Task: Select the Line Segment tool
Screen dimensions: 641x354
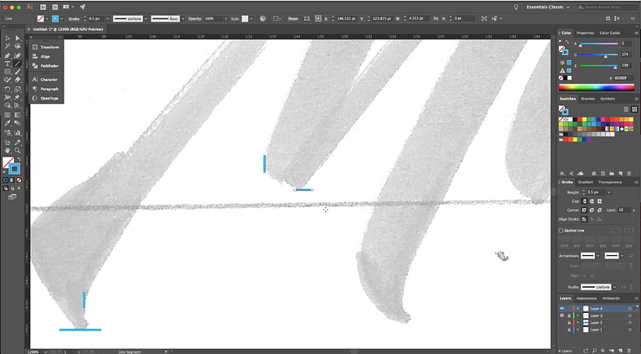Action: pyautogui.click(x=17, y=64)
